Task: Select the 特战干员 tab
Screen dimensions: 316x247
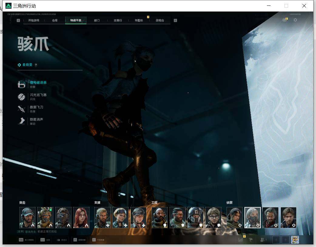Action: 76,20
